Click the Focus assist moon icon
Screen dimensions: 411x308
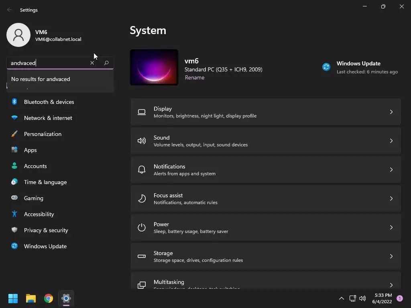point(142,199)
